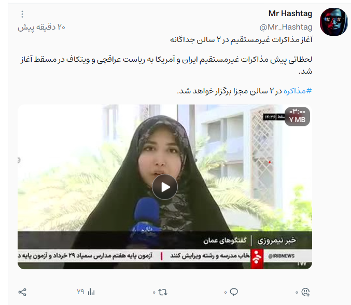The width and height of the screenshot is (351, 305).
Task: Add a reaction with the emoji-plus icon
Action: (305, 292)
